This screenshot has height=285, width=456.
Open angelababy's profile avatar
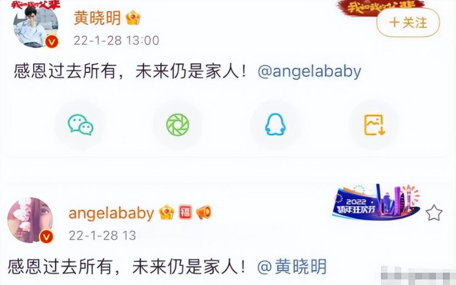pyautogui.click(x=30, y=220)
